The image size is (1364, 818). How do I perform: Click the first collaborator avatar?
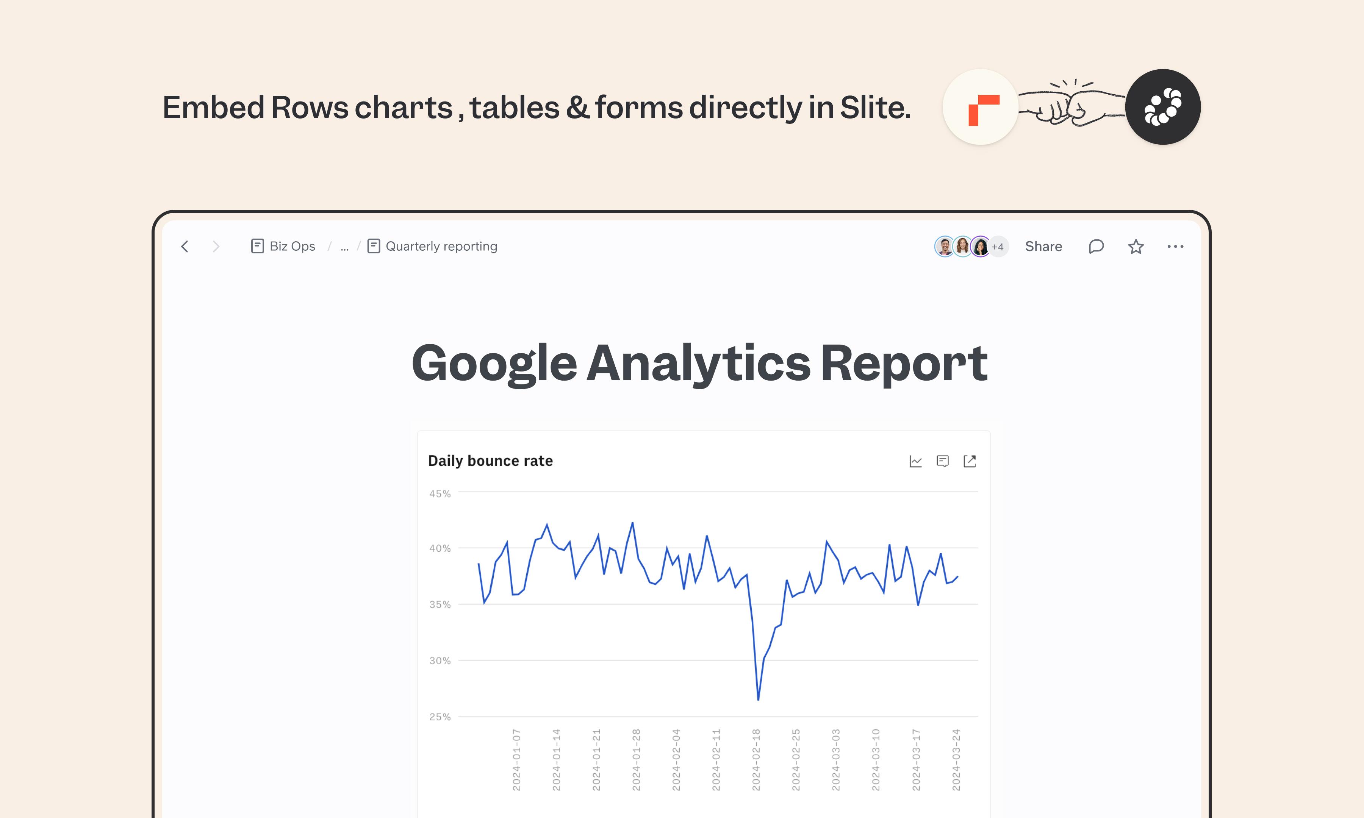(x=945, y=247)
